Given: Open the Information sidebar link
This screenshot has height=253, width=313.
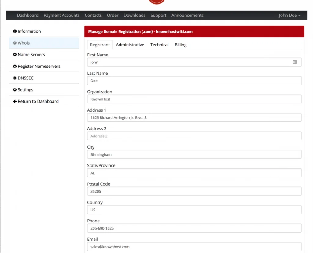Looking at the screenshot, I should [x=44, y=31].
